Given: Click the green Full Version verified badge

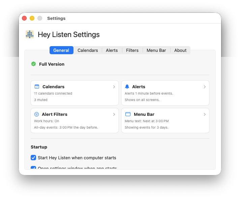Looking at the screenshot, I should point(33,64).
